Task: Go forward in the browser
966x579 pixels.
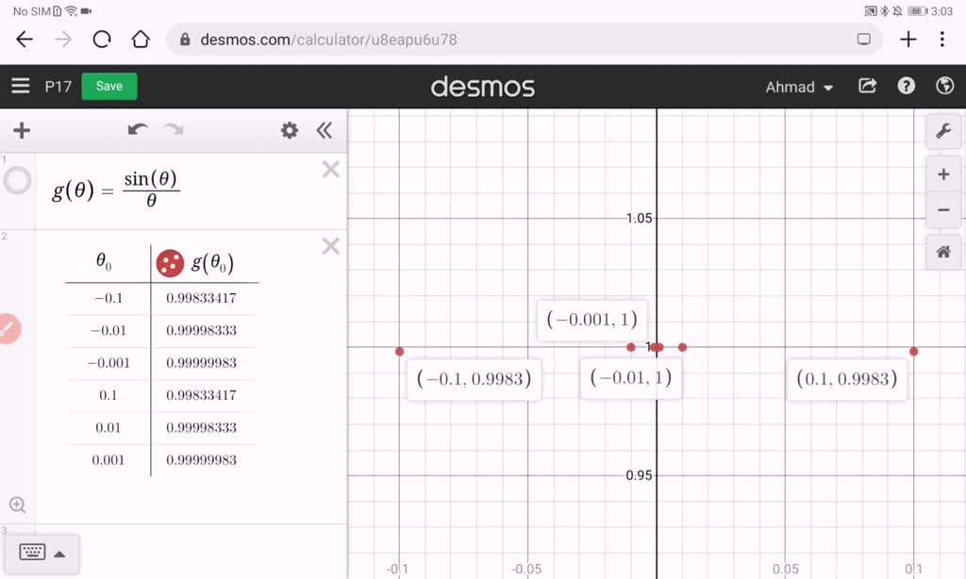Action: coord(63,40)
